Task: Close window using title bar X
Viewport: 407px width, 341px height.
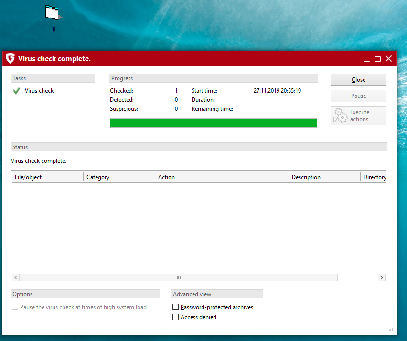Action: pos(388,59)
